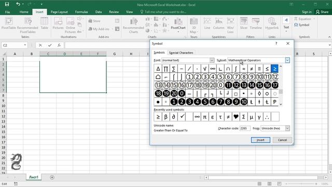The width and height of the screenshot is (332, 187).
Task: Select the black circled number 11 symbol
Action: pyautogui.click(x=228, y=85)
